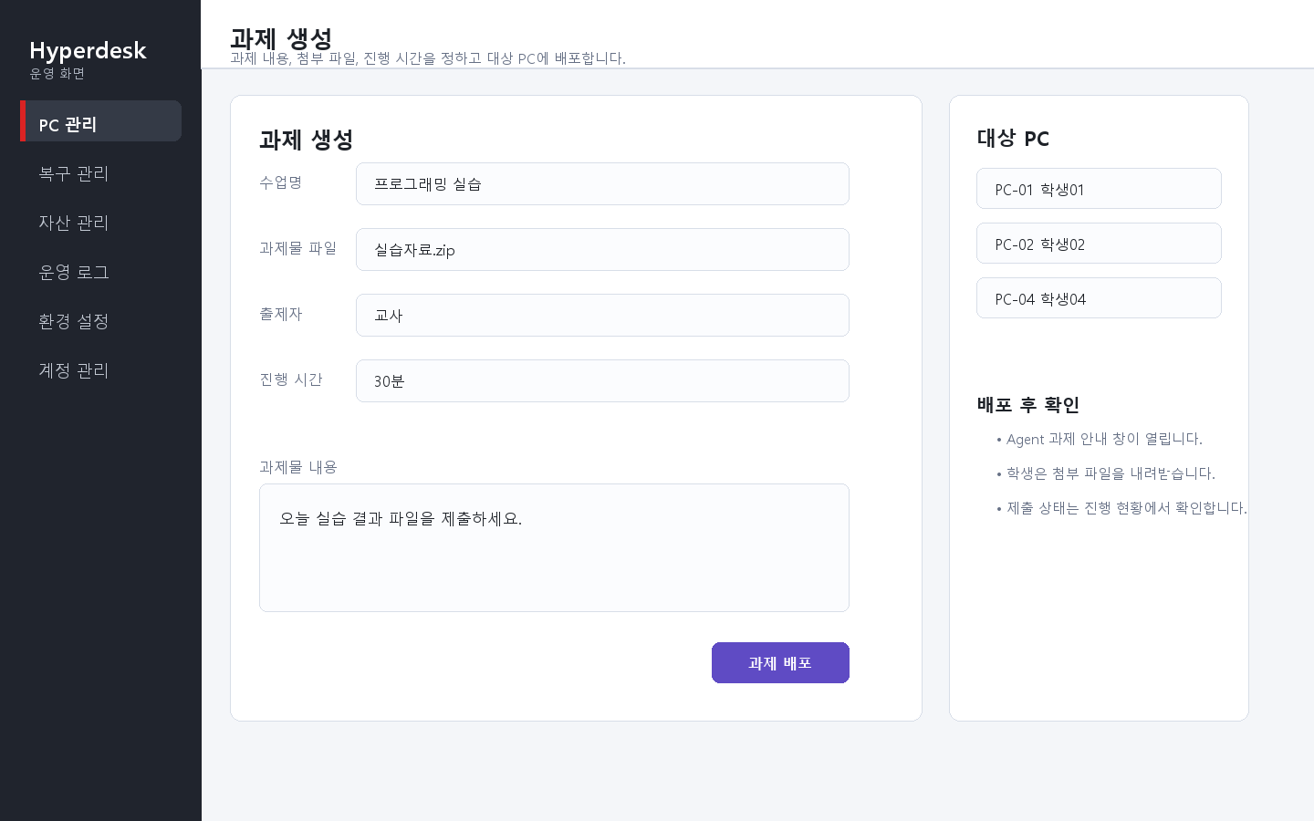Click the '제출 상태는 진행 현황에서 확인합니다.' note
The width and height of the screenshot is (1314, 821).
tap(1126, 508)
